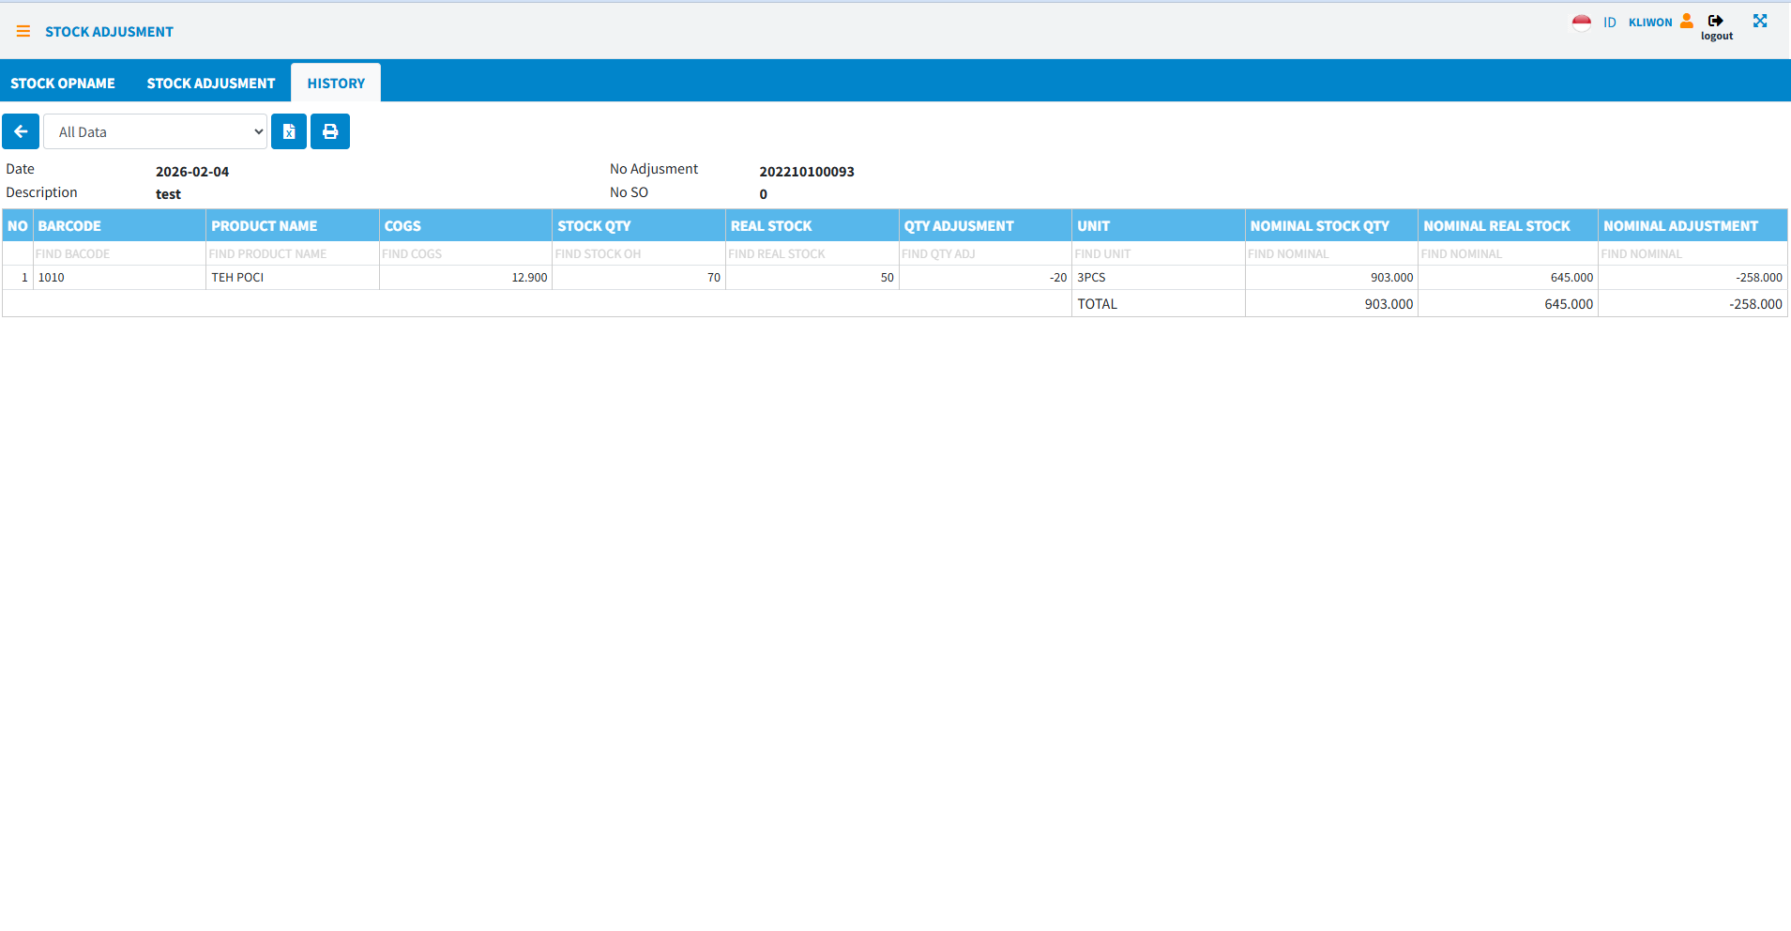The image size is (1791, 931).
Task: Switch to the STOCK ADJUSMENT tab
Action: 211,84
